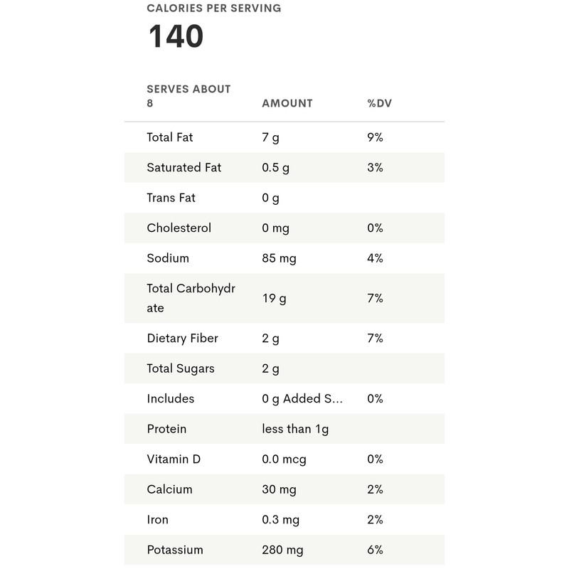Click the Cholesterol 0 mg amount
This screenshot has width=569, height=569.
pyautogui.click(x=277, y=228)
